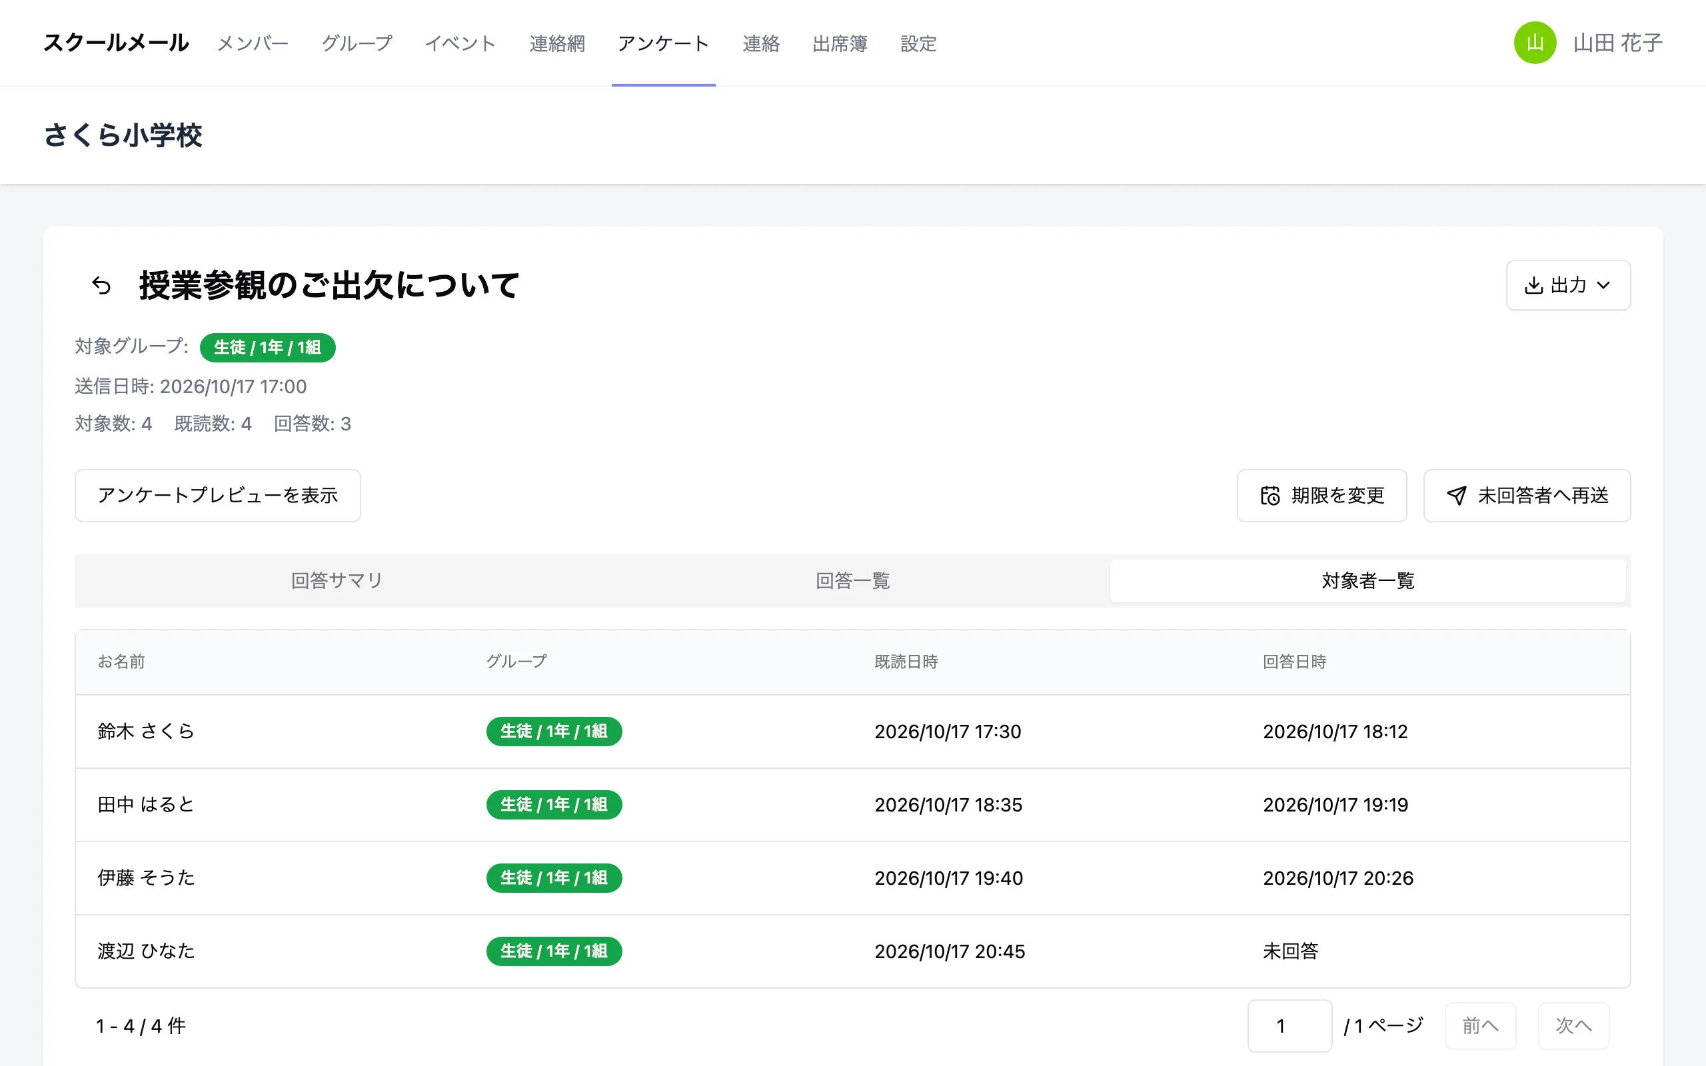The width and height of the screenshot is (1706, 1066).
Task: Click the 期限を変更 button
Action: tap(1321, 496)
